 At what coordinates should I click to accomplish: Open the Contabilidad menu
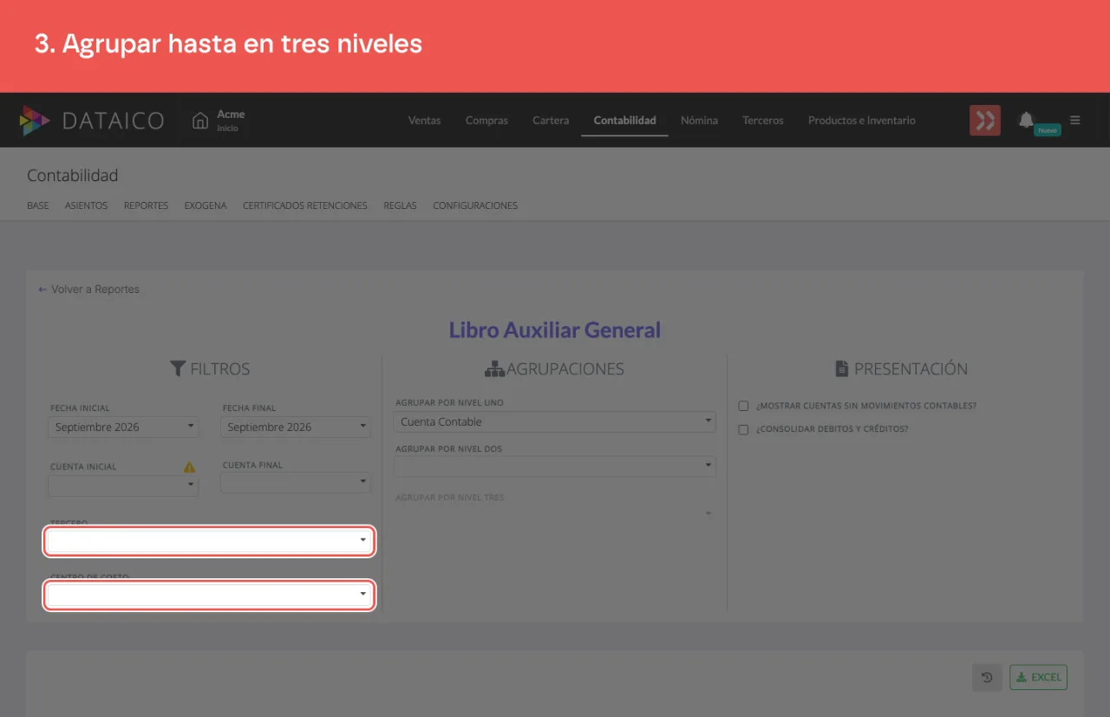click(x=624, y=121)
